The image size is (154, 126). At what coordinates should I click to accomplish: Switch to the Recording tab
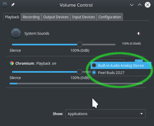[31, 17]
